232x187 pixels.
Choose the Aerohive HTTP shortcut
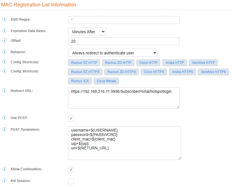(x=203, y=63)
